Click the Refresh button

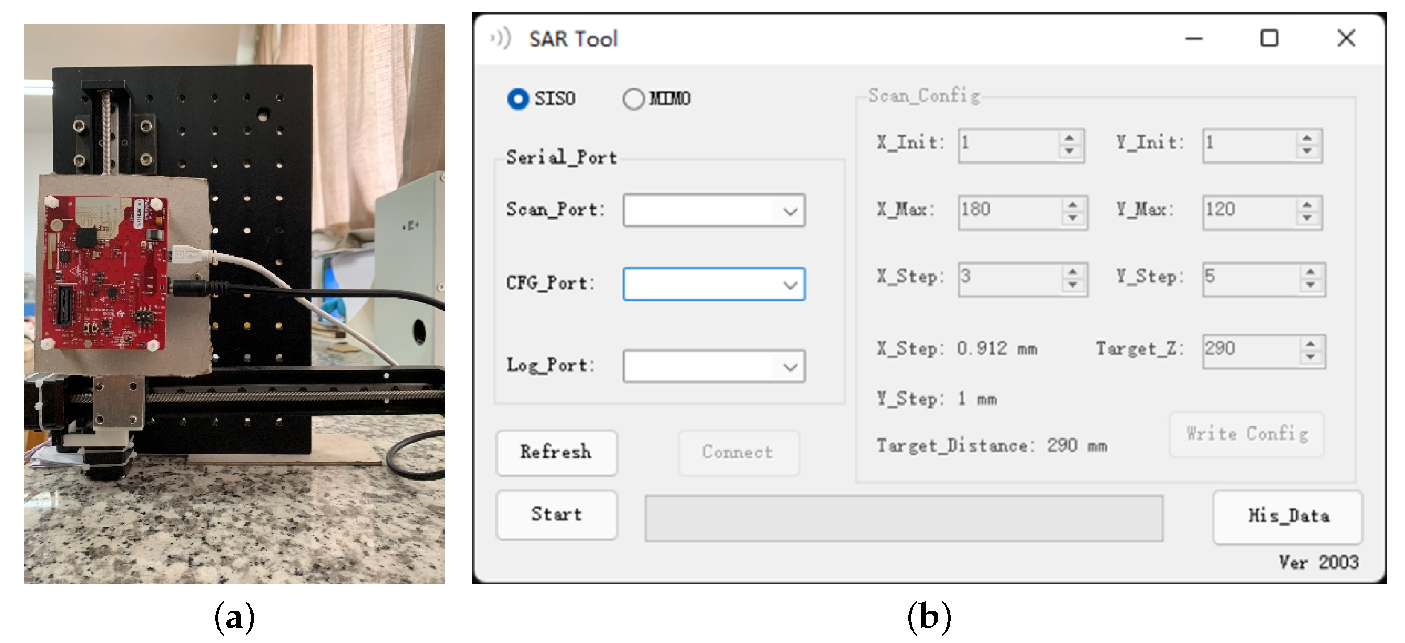(x=556, y=452)
